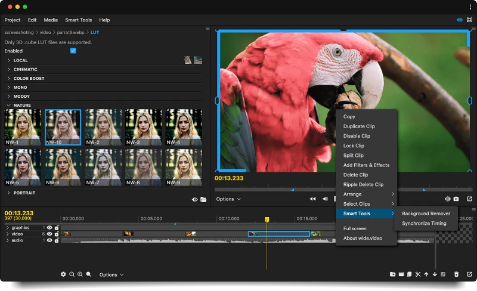Choose Ripple Delete Clip
The width and height of the screenshot is (477, 291).
[x=367, y=184]
